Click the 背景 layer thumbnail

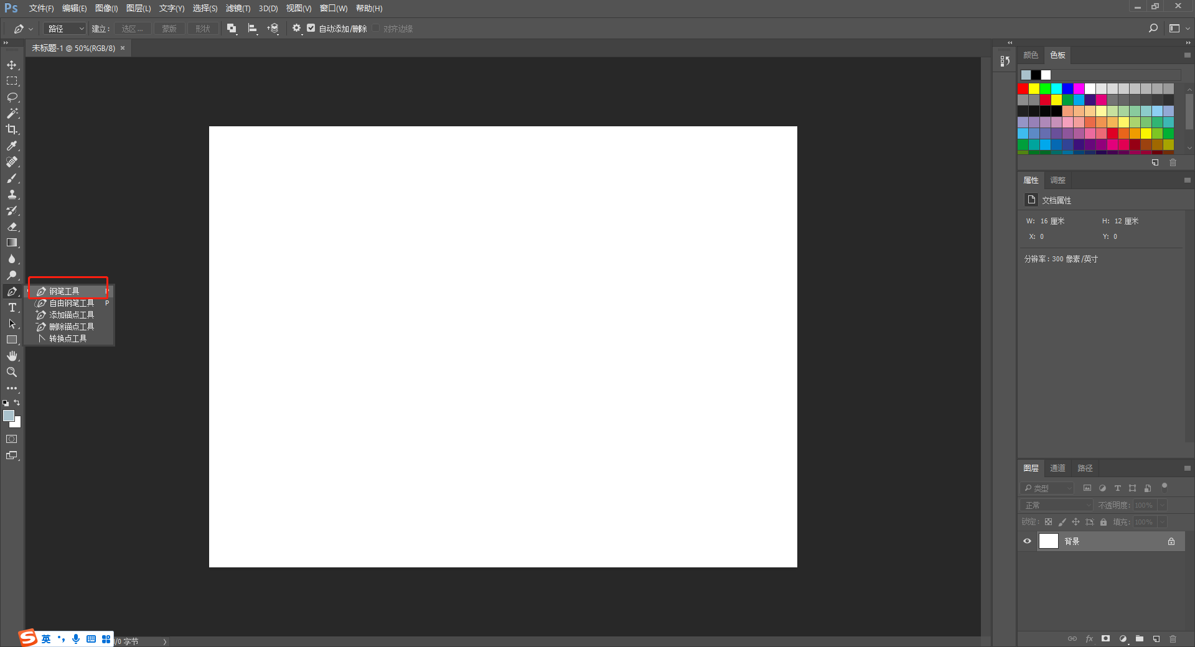(1049, 541)
